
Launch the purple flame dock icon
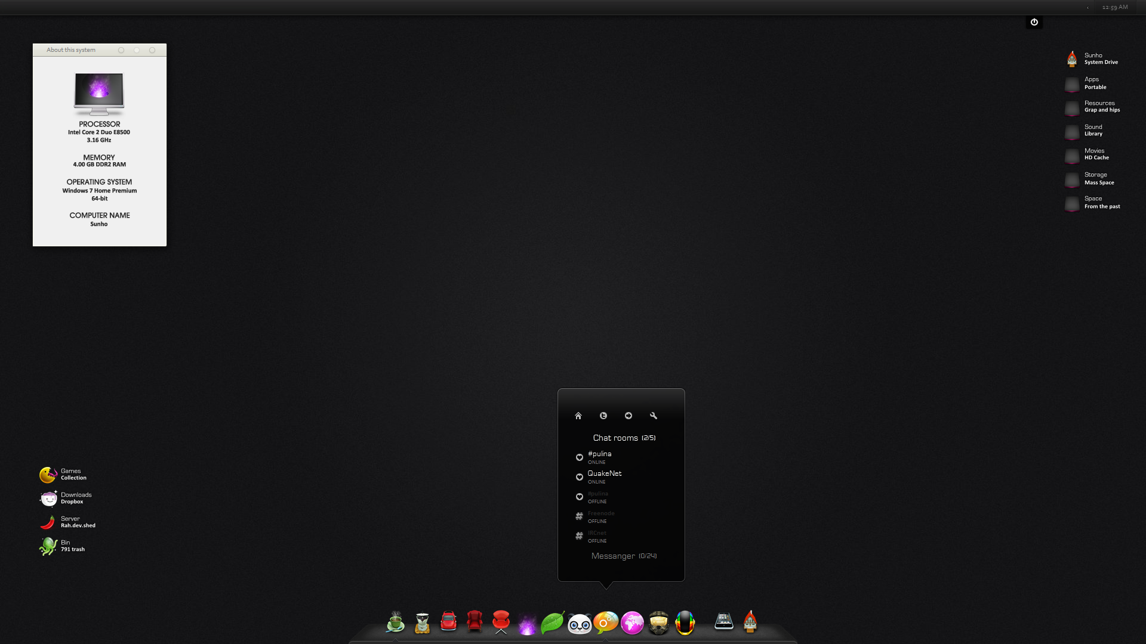(x=527, y=624)
